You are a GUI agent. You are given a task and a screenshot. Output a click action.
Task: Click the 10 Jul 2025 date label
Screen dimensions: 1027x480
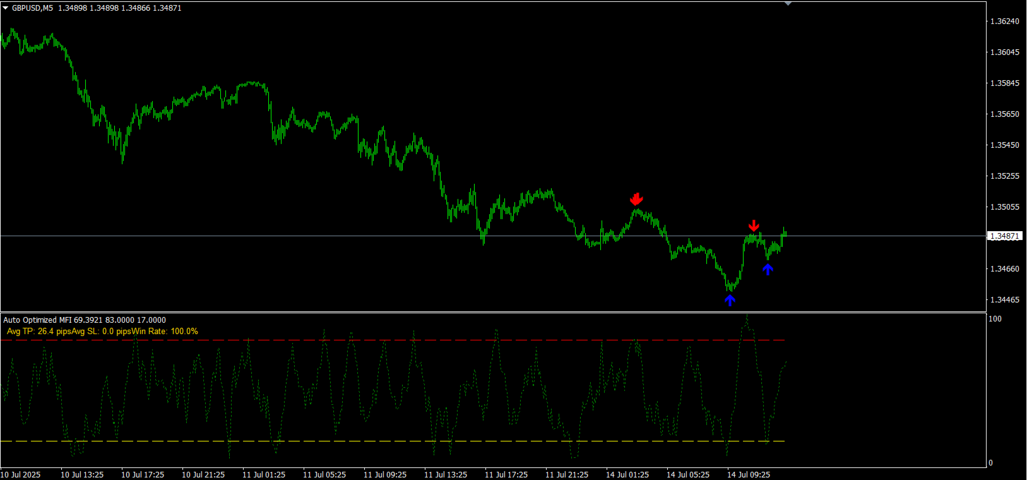pyautogui.click(x=20, y=475)
